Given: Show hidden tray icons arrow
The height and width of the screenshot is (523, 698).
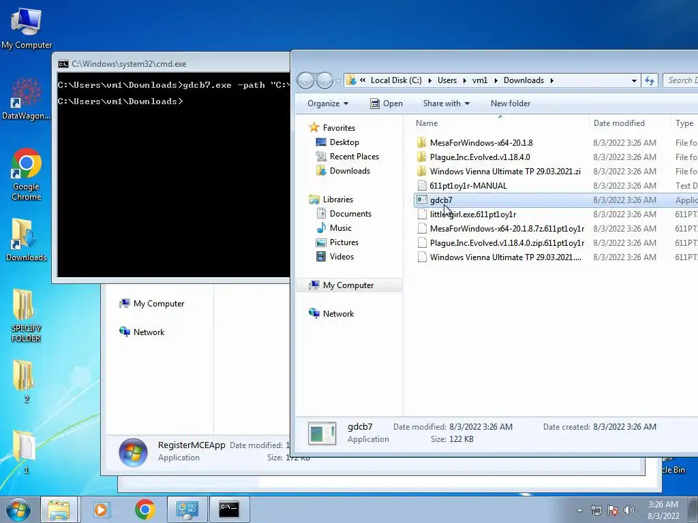Looking at the screenshot, I should point(579,510).
